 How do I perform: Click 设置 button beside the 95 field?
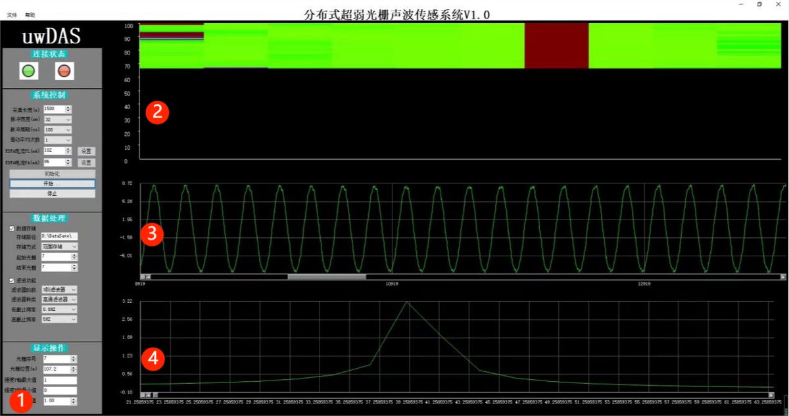87,162
